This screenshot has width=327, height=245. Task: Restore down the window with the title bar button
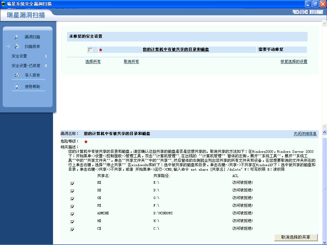pos(316,4)
